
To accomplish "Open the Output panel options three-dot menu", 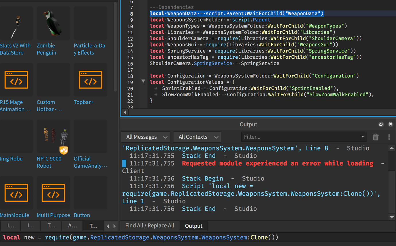I will (389, 137).
